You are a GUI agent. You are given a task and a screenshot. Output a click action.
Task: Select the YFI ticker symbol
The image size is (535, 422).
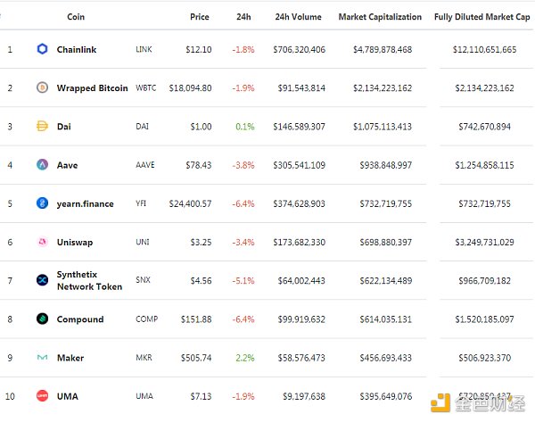(x=141, y=203)
